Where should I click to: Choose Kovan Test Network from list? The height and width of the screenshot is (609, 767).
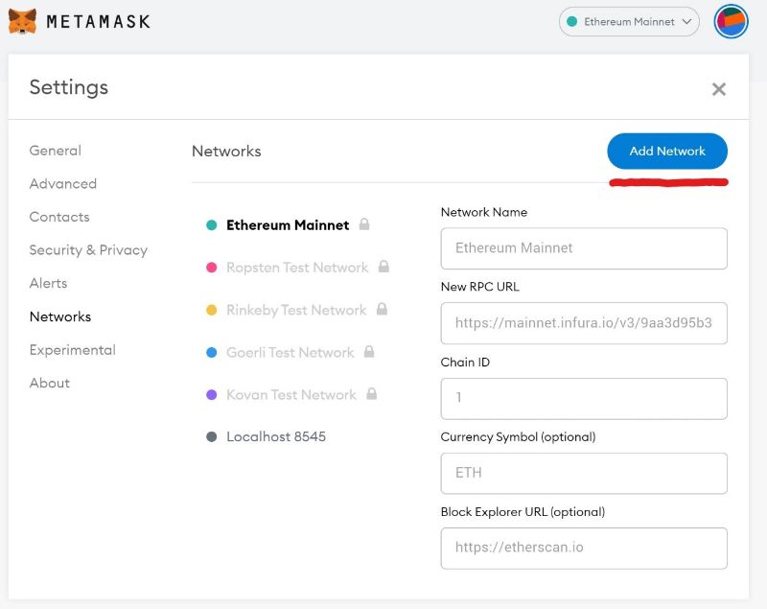(291, 394)
